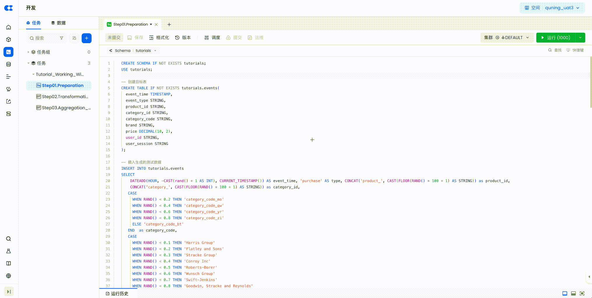The image size is (592, 298).
Task: Open the Schema tutorials dropdown
Action: [133, 50]
